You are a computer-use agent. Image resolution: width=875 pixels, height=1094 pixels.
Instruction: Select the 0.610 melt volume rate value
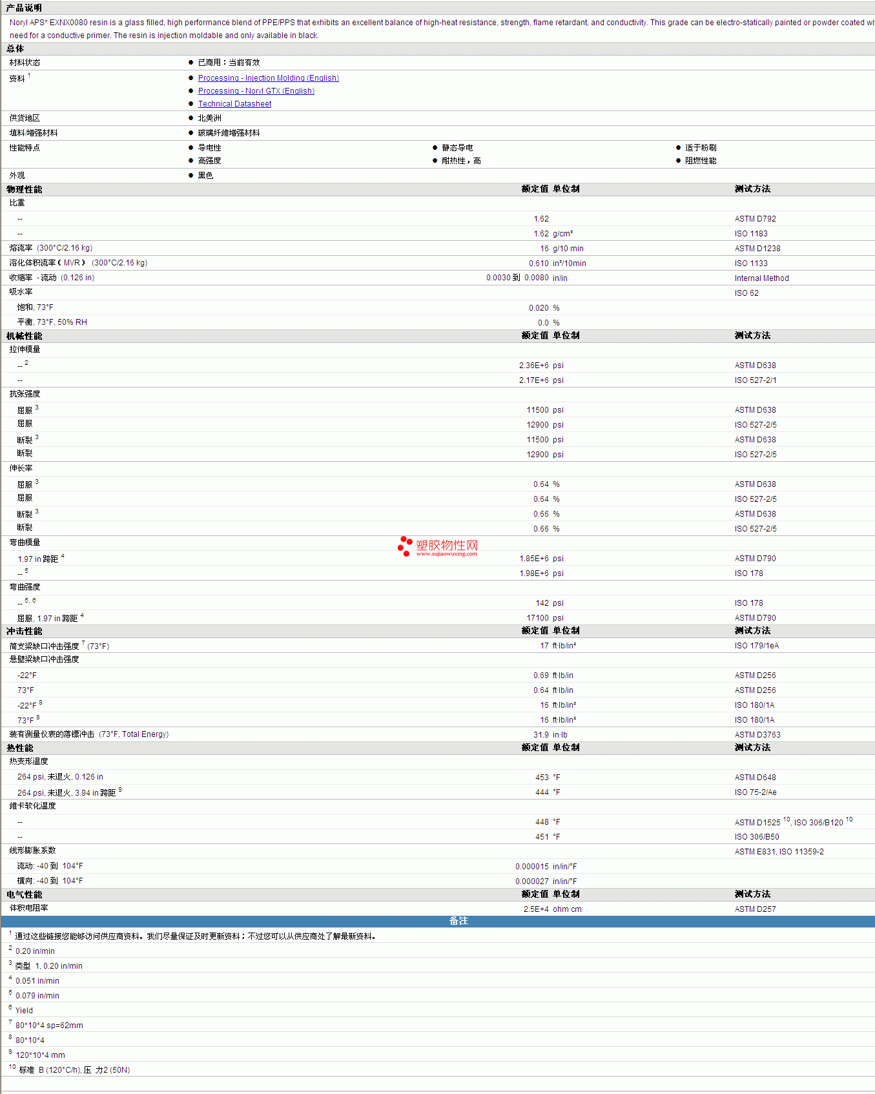pyautogui.click(x=539, y=263)
